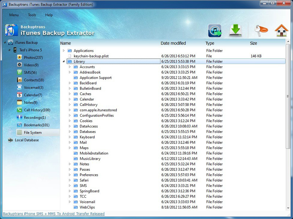Image resolution: width=293 pixels, height=219 pixels.
Task: Open the Tools menu
Action: tap(32, 15)
